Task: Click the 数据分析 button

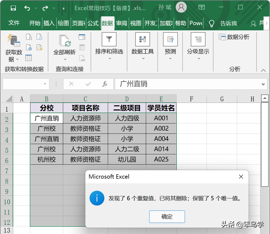Action: pyautogui.click(x=234, y=37)
